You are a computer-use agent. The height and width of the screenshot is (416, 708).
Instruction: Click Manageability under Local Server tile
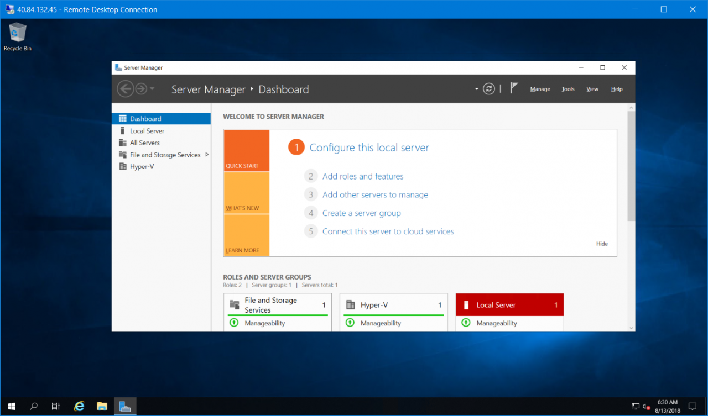(x=497, y=323)
